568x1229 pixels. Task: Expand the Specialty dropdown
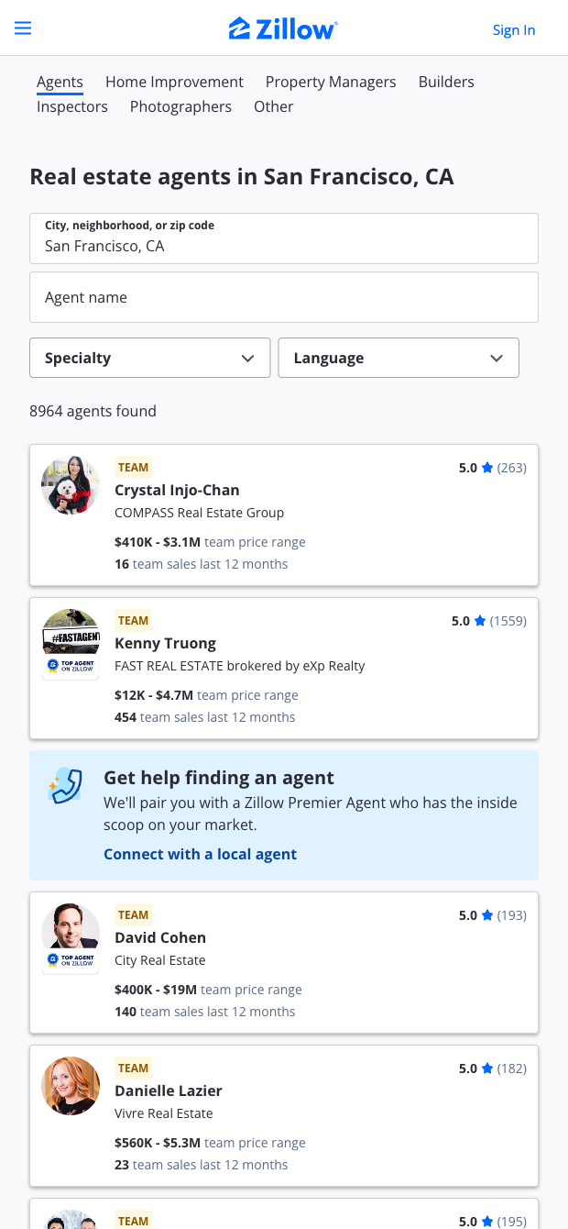(x=150, y=358)
